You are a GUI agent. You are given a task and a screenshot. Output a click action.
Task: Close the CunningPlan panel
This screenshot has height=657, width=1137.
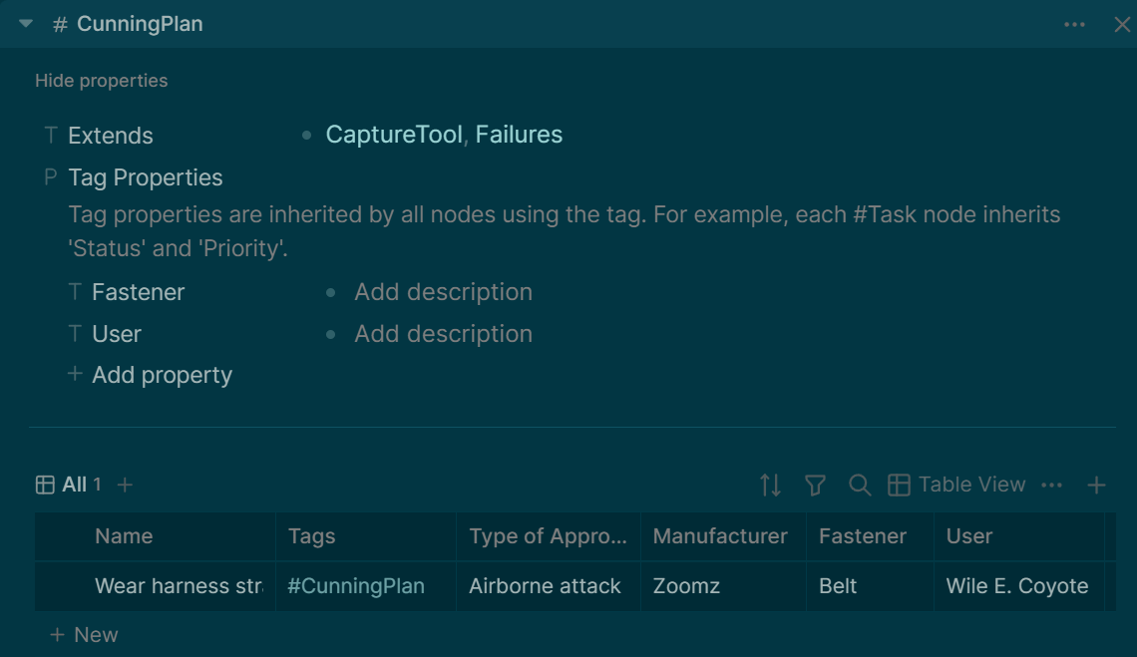pos(1122,25)
